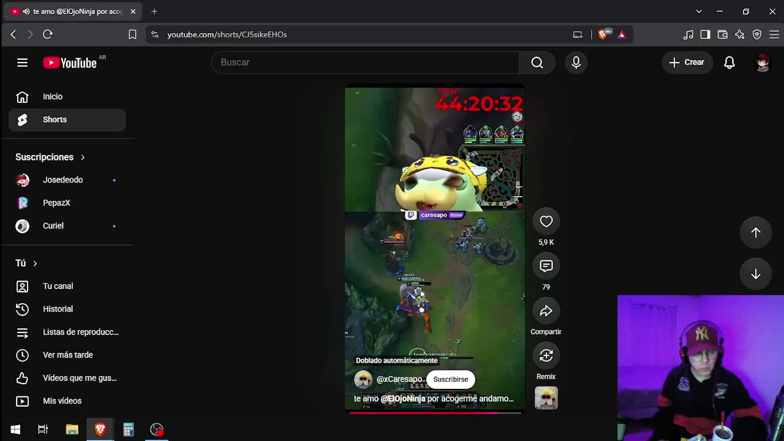Open Brave Rewards triangle icon
The image size is (784, 441).
[622, 34]
